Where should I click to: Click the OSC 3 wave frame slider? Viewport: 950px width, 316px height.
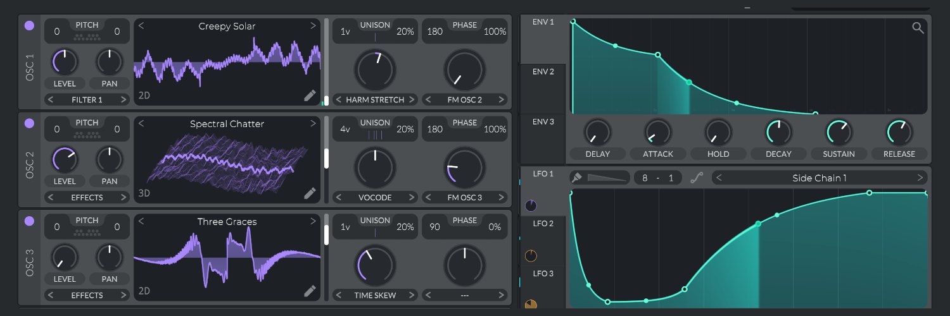(x=327, y=257)
